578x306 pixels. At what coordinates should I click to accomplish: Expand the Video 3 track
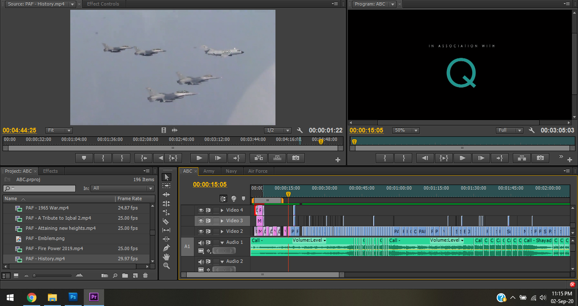coord(222,221)
